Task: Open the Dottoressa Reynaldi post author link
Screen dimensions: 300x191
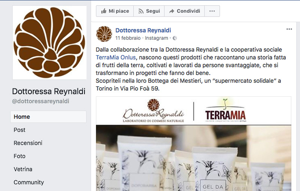Action: coord(143,30)
